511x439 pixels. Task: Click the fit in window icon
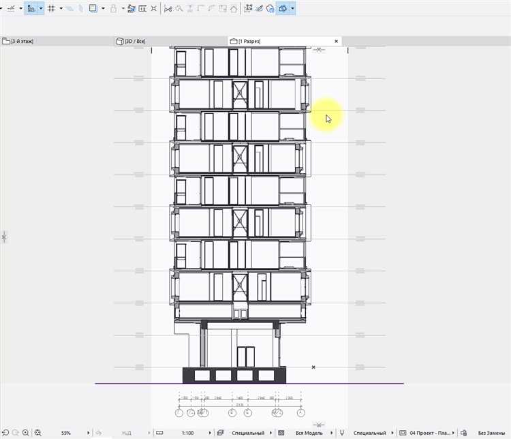click(x=37, y=433)
